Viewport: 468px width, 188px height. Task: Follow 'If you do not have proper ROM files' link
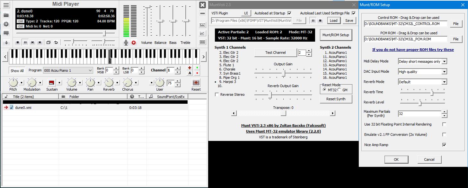click(x=413, y=50)
